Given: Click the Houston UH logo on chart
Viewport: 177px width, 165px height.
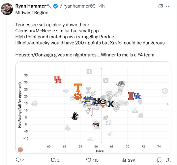Looking at the screenshot, I should pos(58,80).
